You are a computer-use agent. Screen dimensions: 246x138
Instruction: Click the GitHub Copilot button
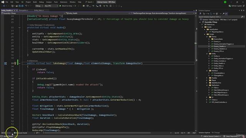coord(235,6)
